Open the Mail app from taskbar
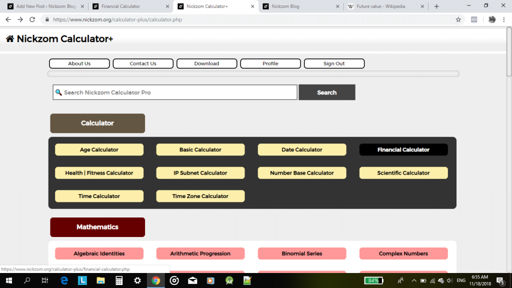Screen dimensions: 512x288 (192, 280)
